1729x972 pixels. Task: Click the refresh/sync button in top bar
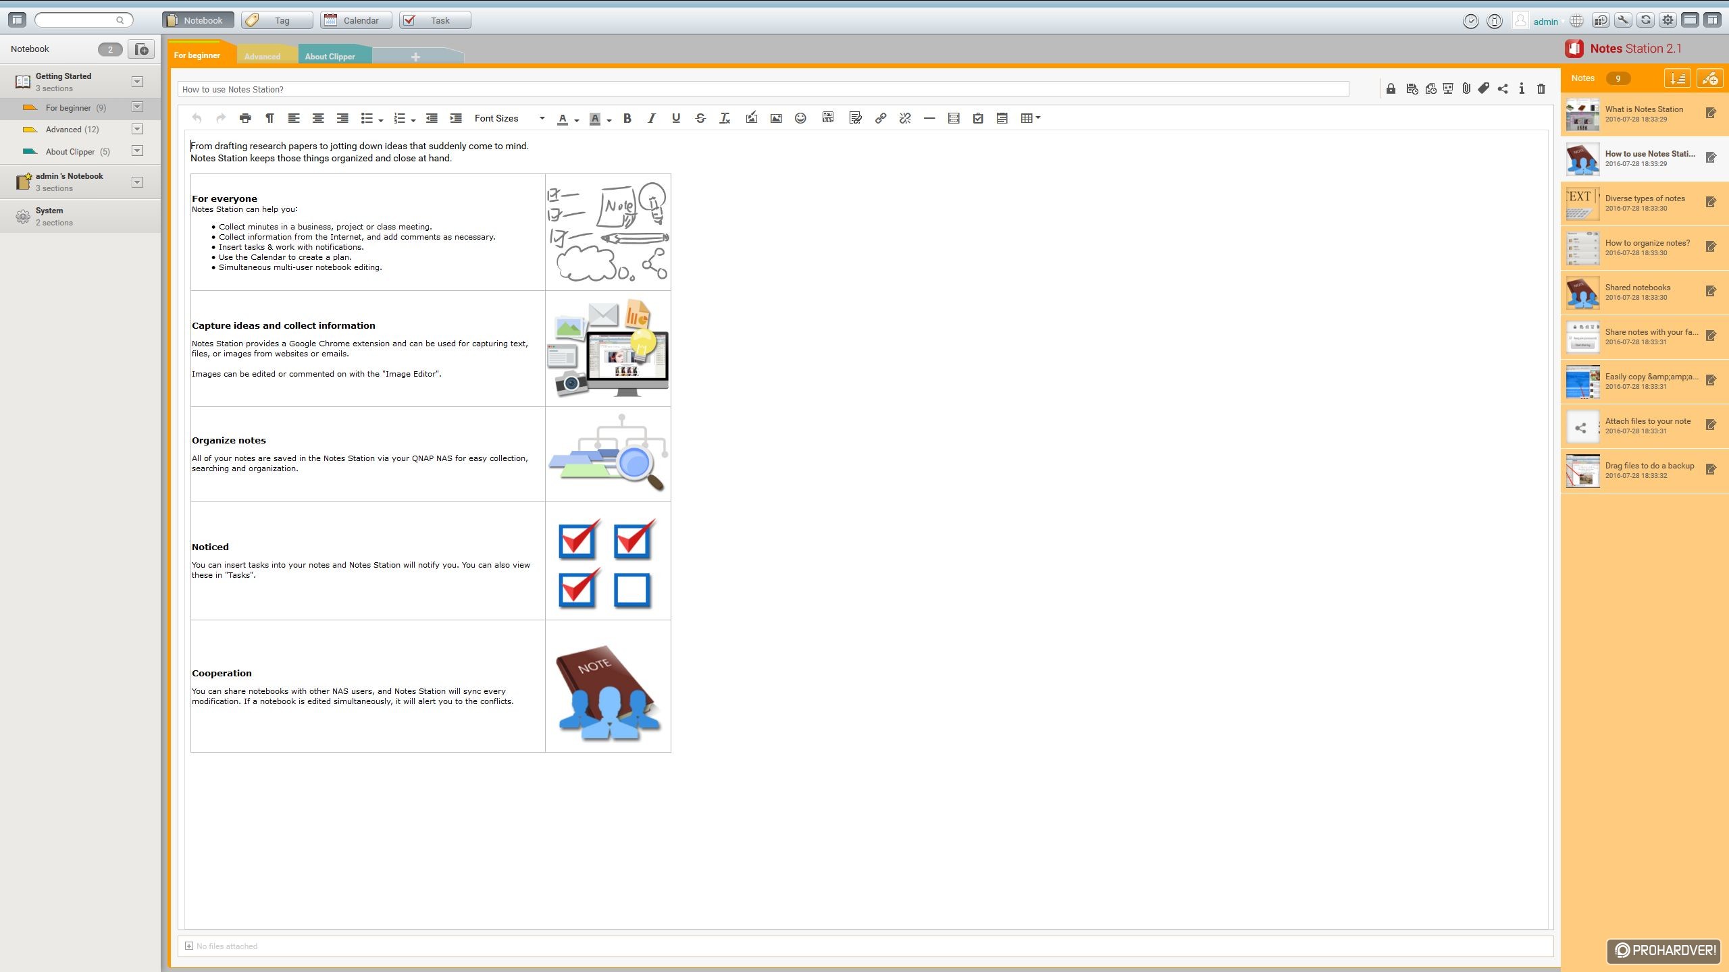click(x=1646, y=20)
